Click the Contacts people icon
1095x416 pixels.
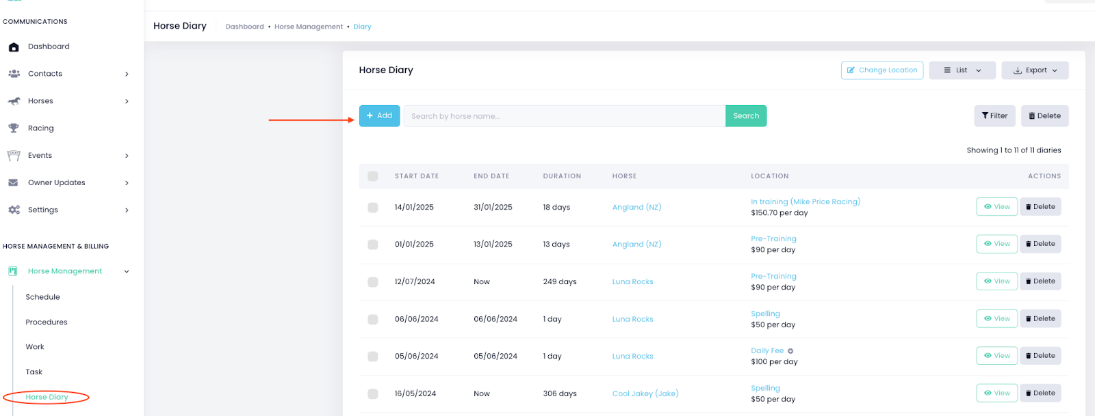click(x=14, y=74)
